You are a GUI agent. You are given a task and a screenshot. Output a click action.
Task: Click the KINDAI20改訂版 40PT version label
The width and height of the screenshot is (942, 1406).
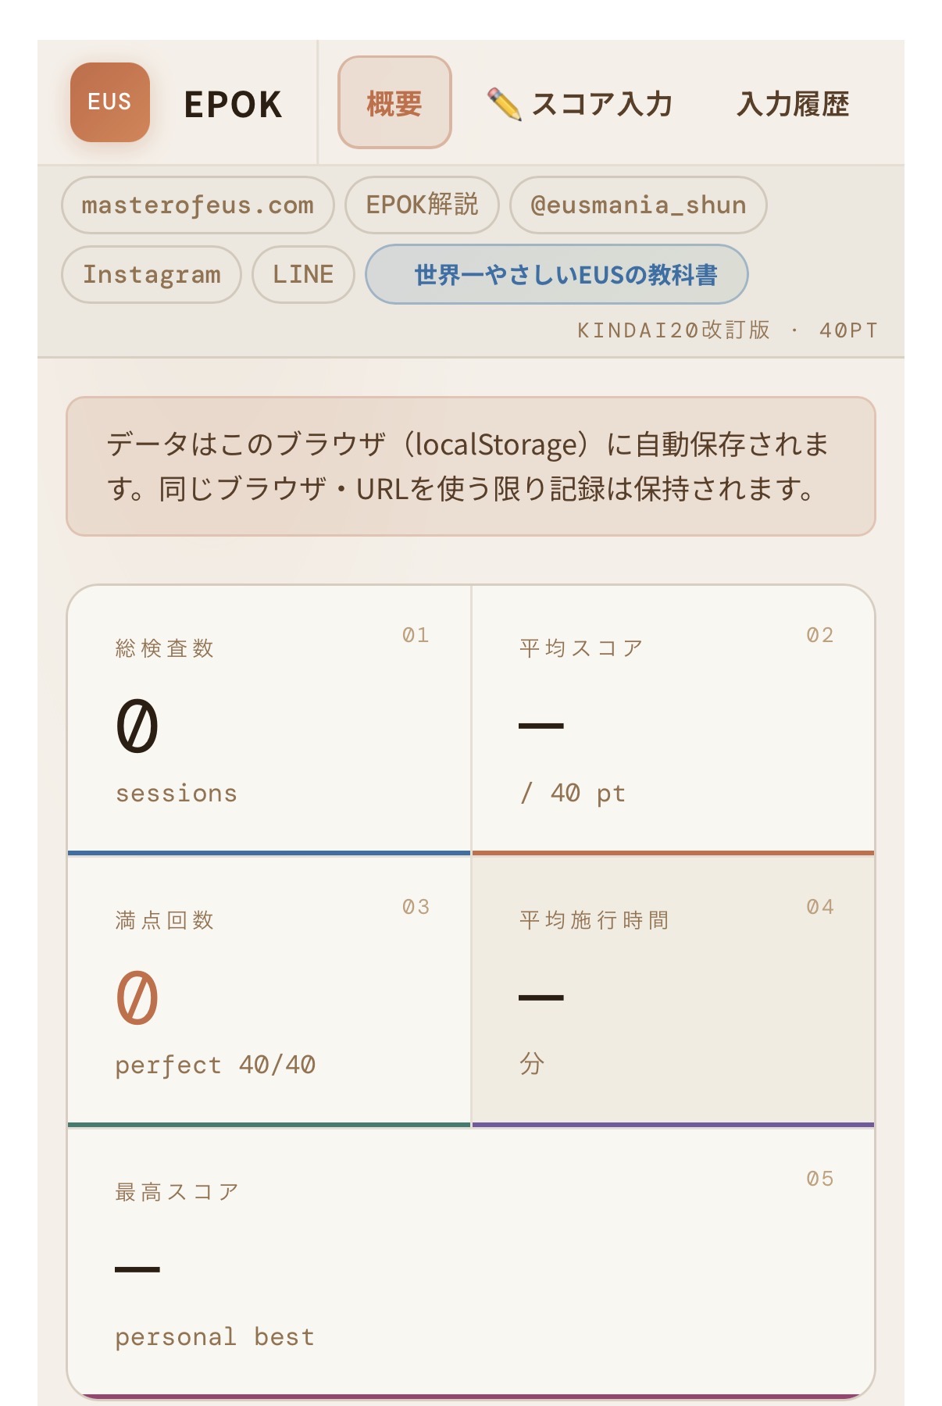coord(727,330)
